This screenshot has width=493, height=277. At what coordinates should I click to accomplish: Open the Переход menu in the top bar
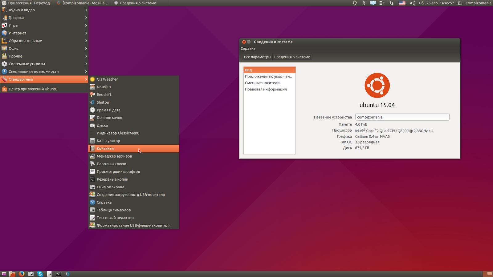click(x=42, y=3)
